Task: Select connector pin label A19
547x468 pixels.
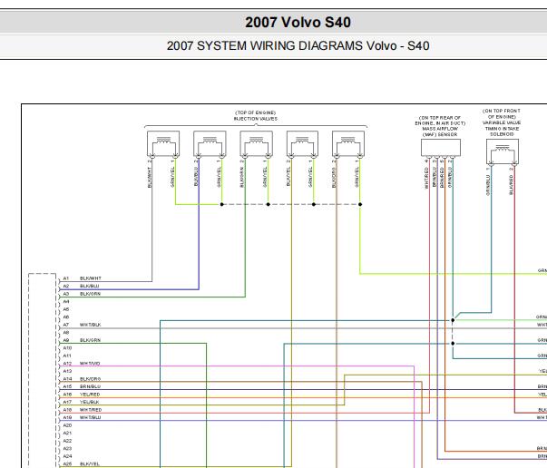Action: click(x=67, y=417)
